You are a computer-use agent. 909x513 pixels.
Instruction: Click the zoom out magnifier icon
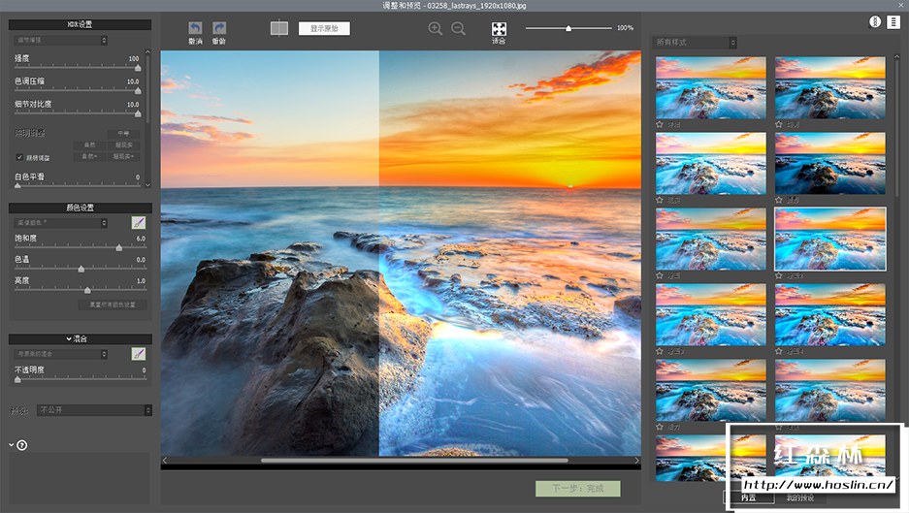click(458, 29)
